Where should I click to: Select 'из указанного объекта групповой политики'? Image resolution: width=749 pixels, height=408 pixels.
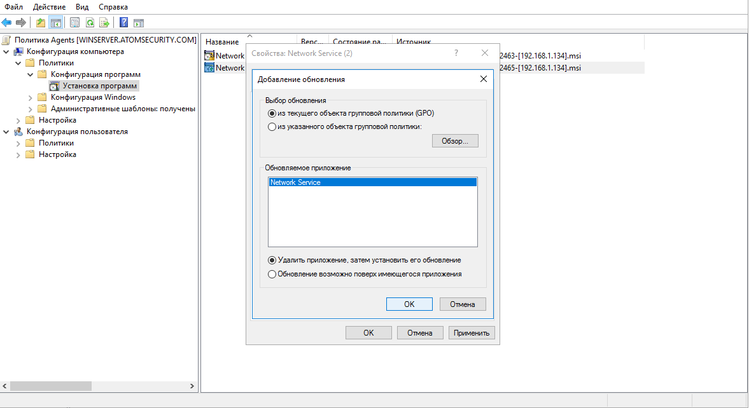point(272,125)
